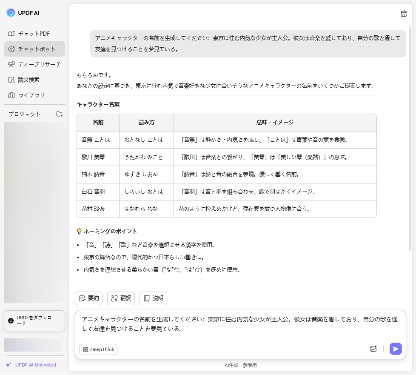Click the UPDFをダウンロード button
The image size is (416, 375).
click(34, 321)
